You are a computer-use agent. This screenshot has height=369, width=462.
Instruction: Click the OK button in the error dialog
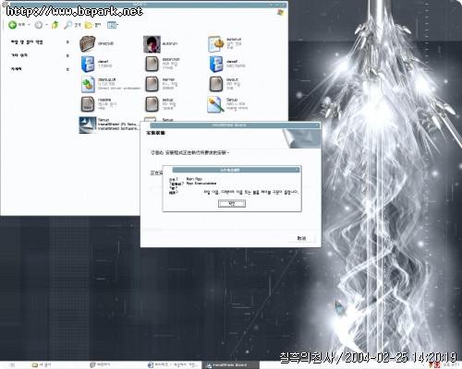point(232,203)
